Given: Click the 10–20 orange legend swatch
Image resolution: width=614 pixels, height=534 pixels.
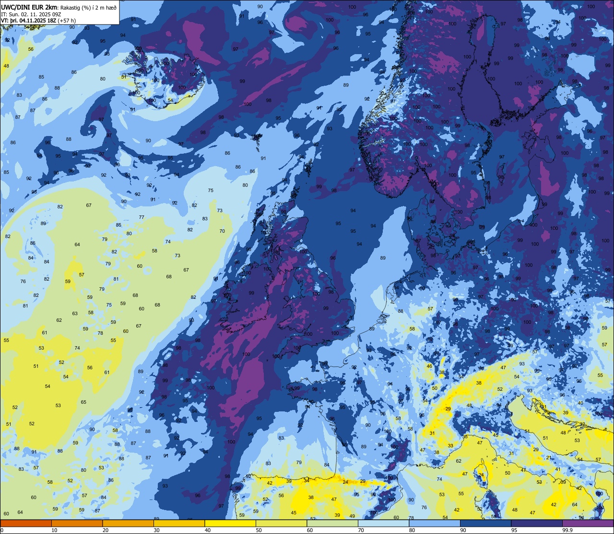Looking at the screenshot, I should pyautogui.click(x=77, y=523).
